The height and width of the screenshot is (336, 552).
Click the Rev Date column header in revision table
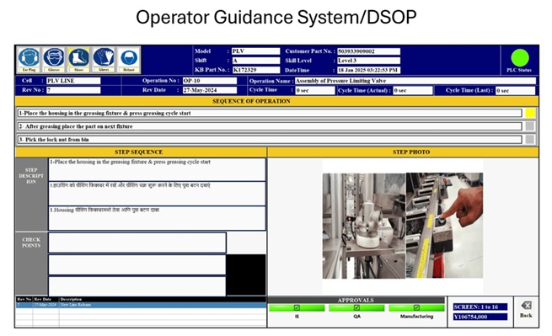43,300
